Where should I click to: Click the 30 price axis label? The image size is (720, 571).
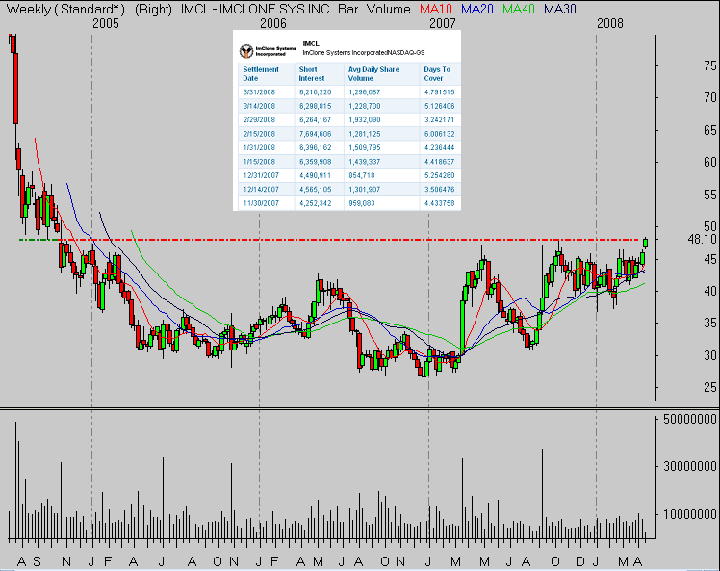[710, 355]
